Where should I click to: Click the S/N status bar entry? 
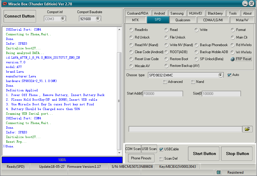tap(132, 166)
